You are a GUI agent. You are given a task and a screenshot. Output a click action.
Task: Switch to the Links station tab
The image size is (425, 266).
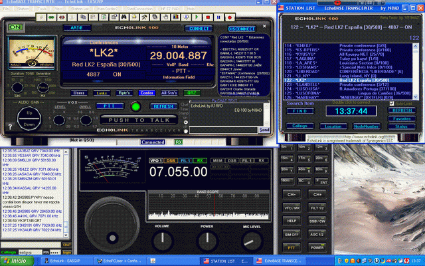(102, 93)
